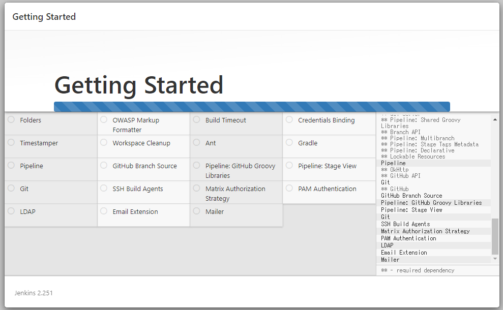Click the status circle beside GitHub Branch Source cell
Screen dimensions: 503x310
tap(104, 165)
